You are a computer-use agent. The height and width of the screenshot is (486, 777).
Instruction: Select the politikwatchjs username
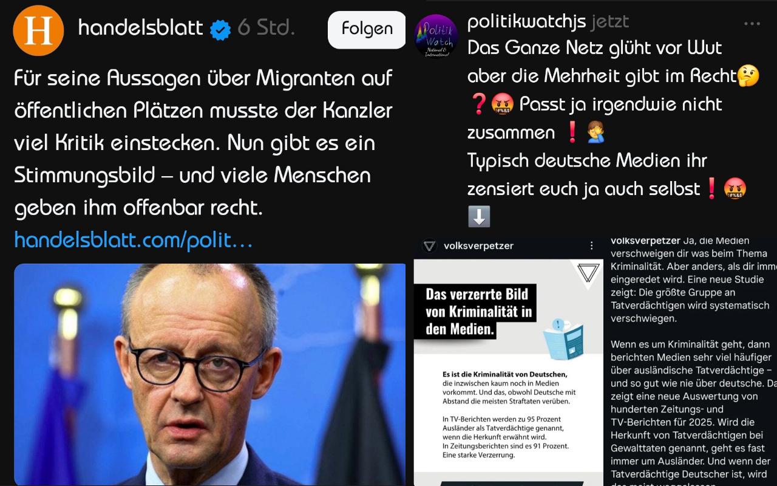click(526, 22)
